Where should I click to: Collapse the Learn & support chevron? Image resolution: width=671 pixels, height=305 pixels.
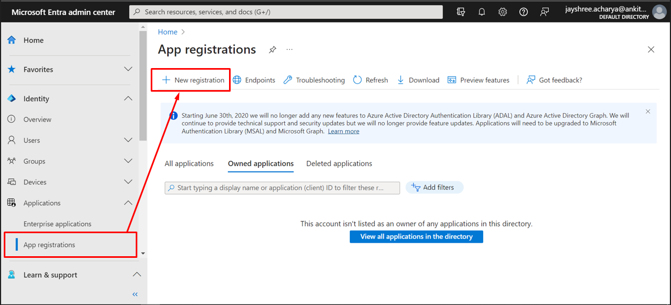tap(137, 274)
